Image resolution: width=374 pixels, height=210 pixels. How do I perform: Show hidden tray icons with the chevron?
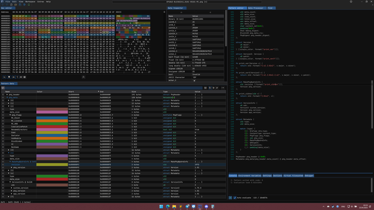click(323, 206)
